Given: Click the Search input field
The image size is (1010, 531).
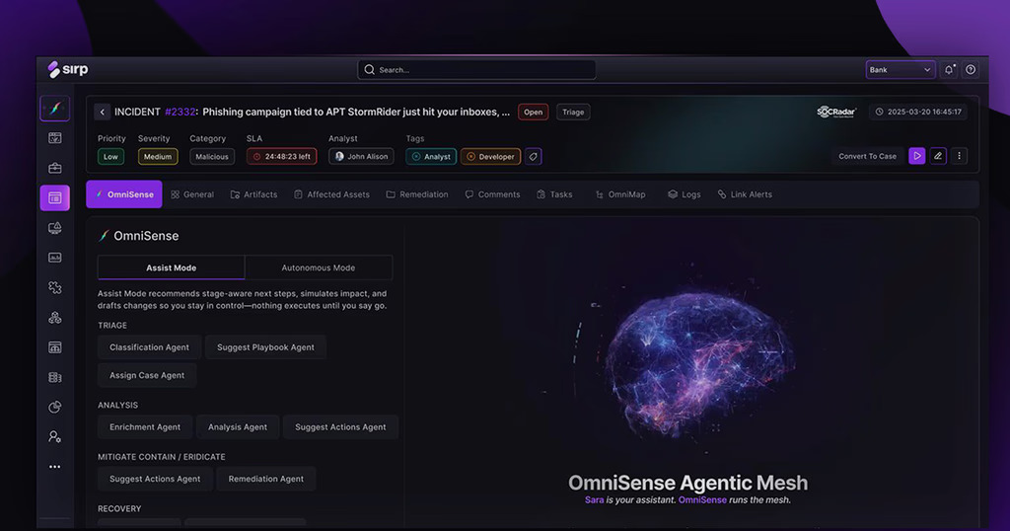Looking at the screenshot, I should [476, 70].
